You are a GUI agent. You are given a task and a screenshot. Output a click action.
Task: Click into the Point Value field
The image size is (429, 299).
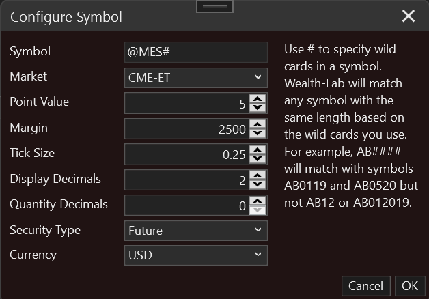tap(186, 103)
